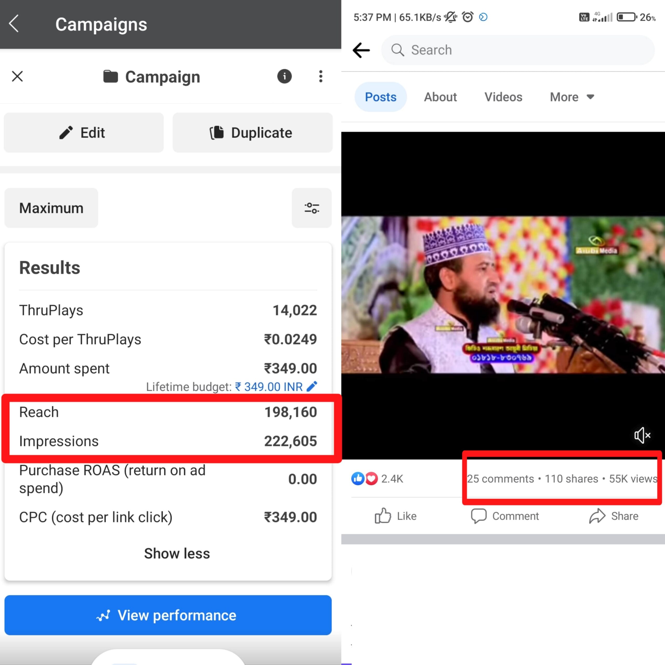665x665 pixels.
Task: Tap the Share arrow on the post
Action: 614,516
